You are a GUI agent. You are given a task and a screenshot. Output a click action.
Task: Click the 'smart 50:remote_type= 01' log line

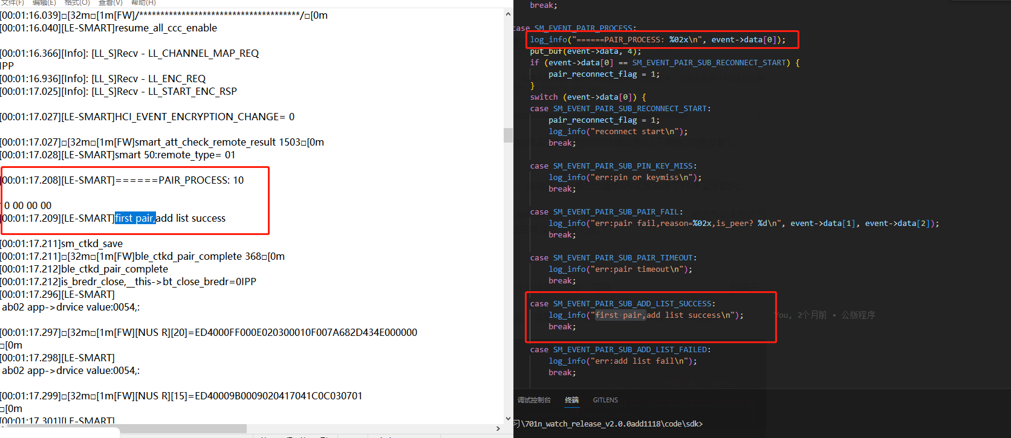[x=118, y=155]
